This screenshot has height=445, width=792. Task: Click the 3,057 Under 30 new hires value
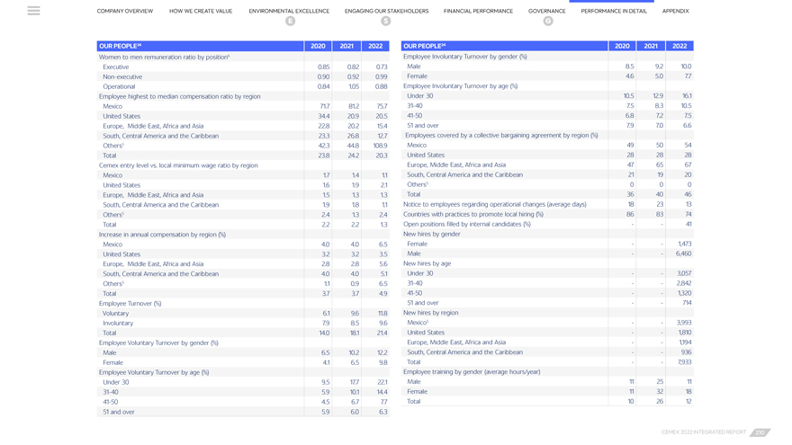coord(684,273)
